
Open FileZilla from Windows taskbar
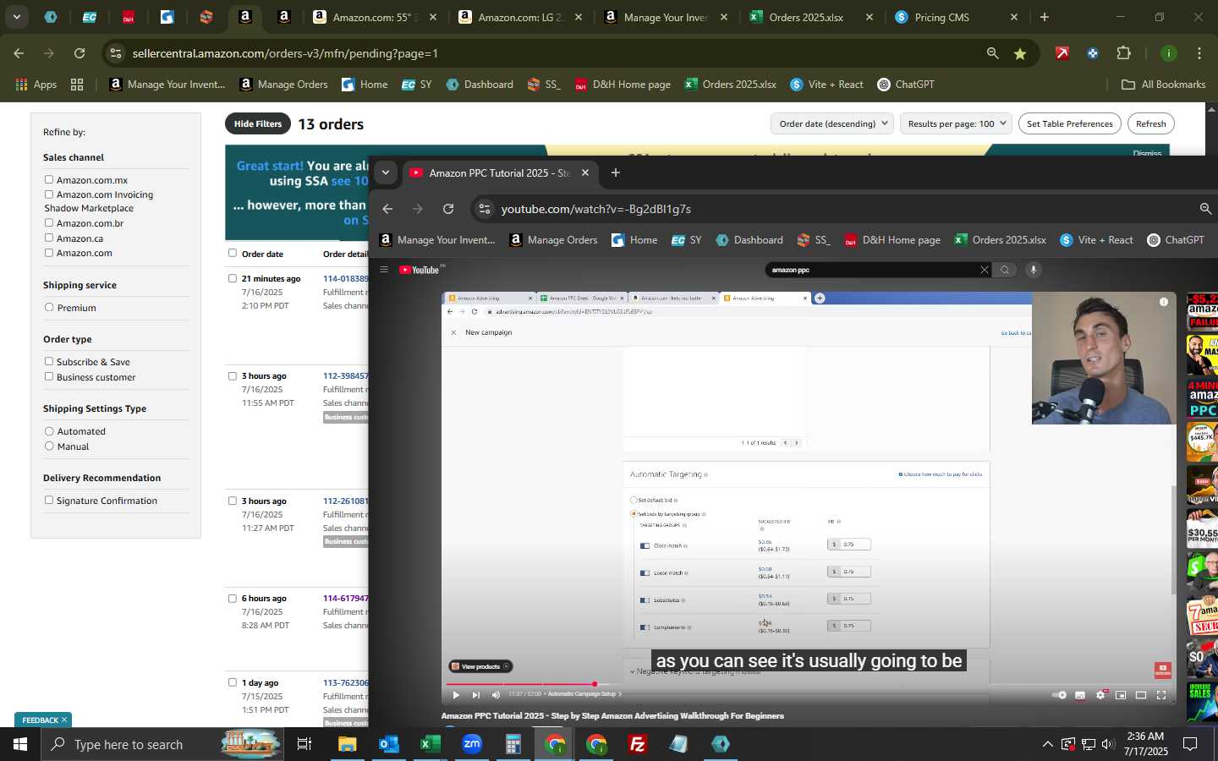[x=638, y=744]
